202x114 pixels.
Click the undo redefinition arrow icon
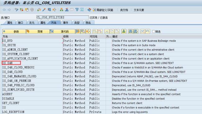[148, 32]
